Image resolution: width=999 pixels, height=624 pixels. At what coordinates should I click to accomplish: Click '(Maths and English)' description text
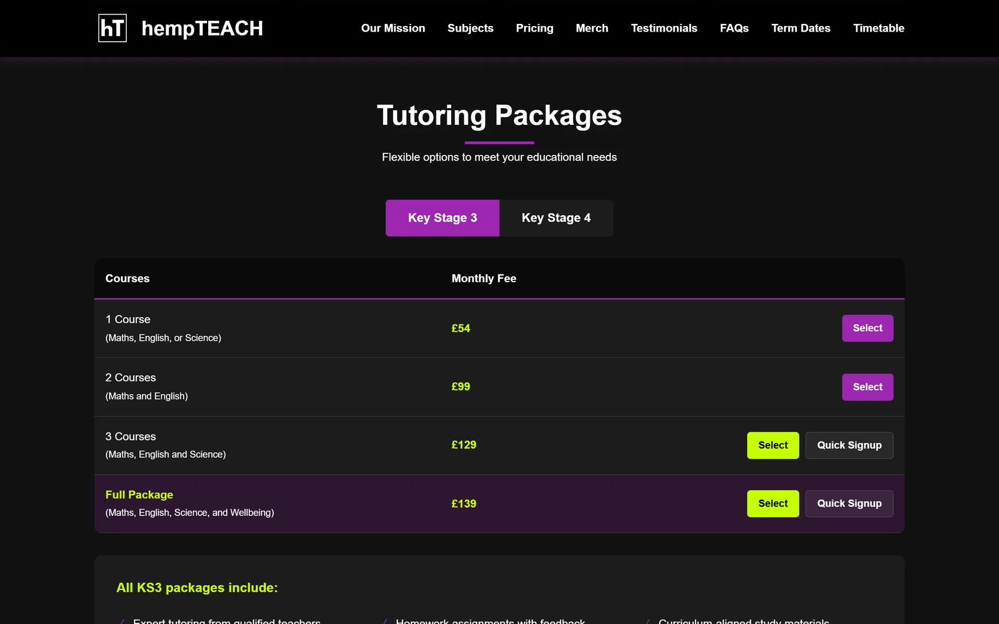click(x=146, y=396)
